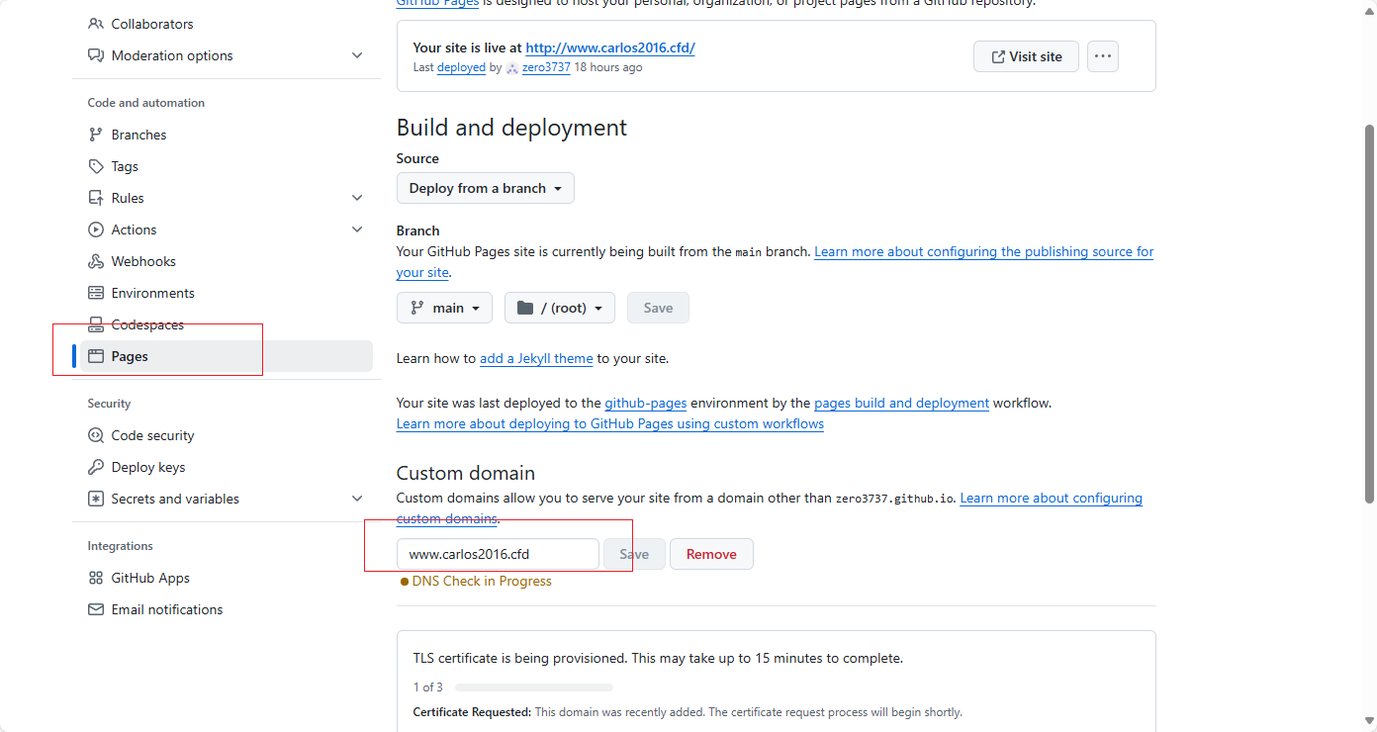Select Codespaces in the sidebar

click(227, 324)
